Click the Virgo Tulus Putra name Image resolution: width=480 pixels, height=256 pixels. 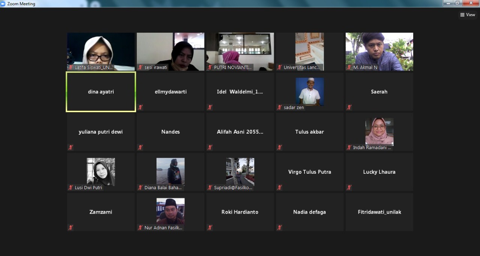pos(310,172)
